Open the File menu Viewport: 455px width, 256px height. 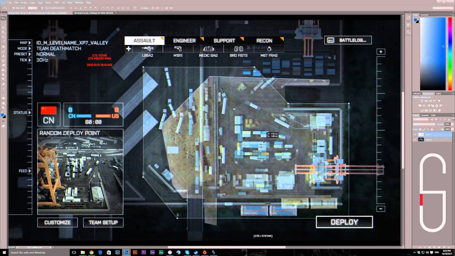coord(10,2)
